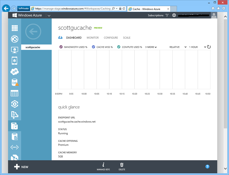Click the search magnifier in address bar
This screenshot has height=175, width=229.
[113, 9]
